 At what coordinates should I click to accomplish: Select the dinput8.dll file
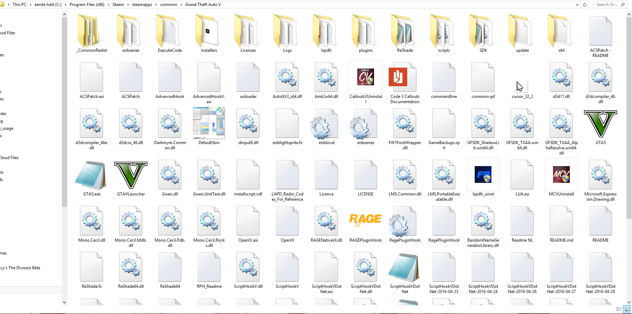point(248,123)
